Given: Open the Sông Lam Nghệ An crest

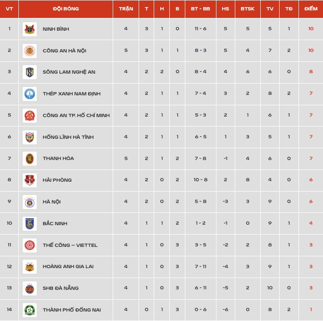Looking at the screenshot, I should click(x=30, y=72).
